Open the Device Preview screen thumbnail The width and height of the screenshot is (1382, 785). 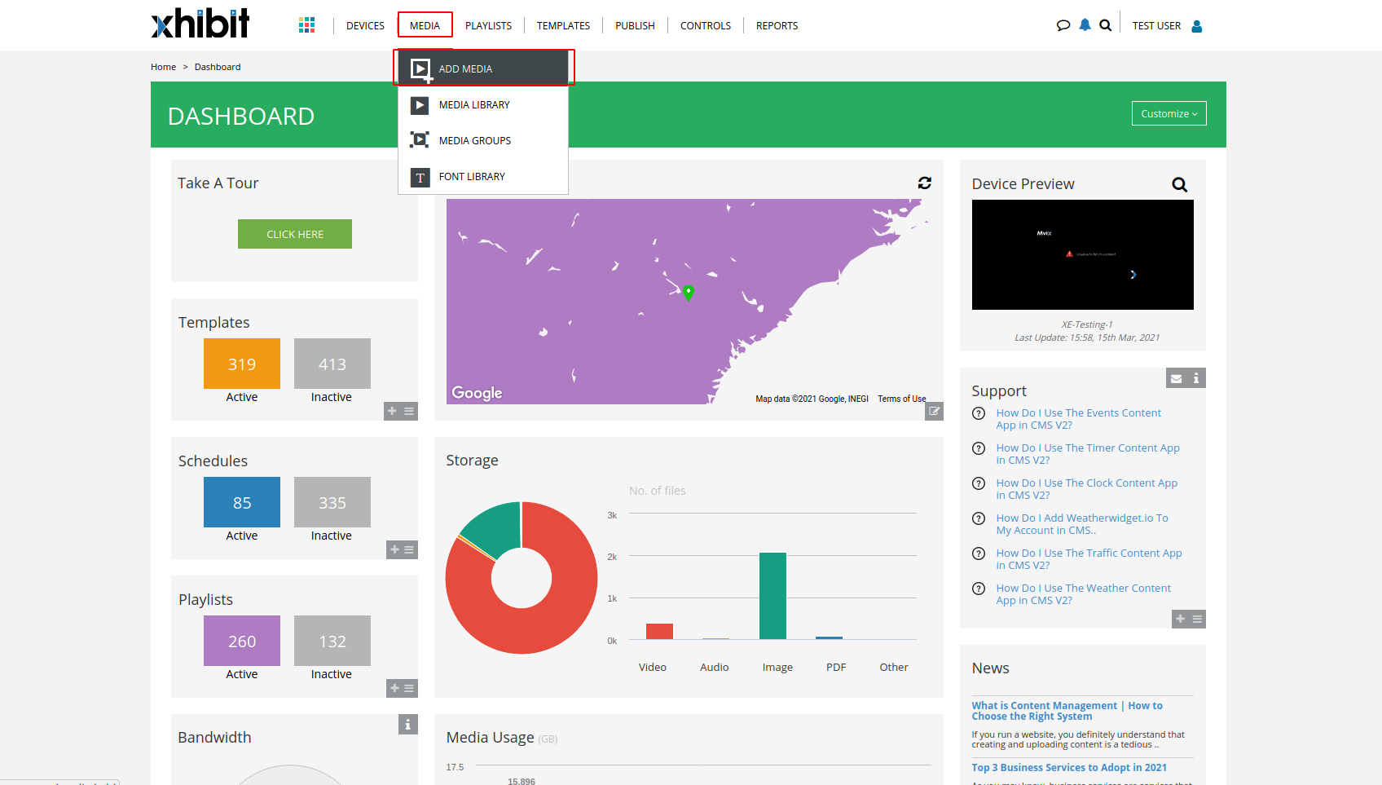pos(1083,254)
